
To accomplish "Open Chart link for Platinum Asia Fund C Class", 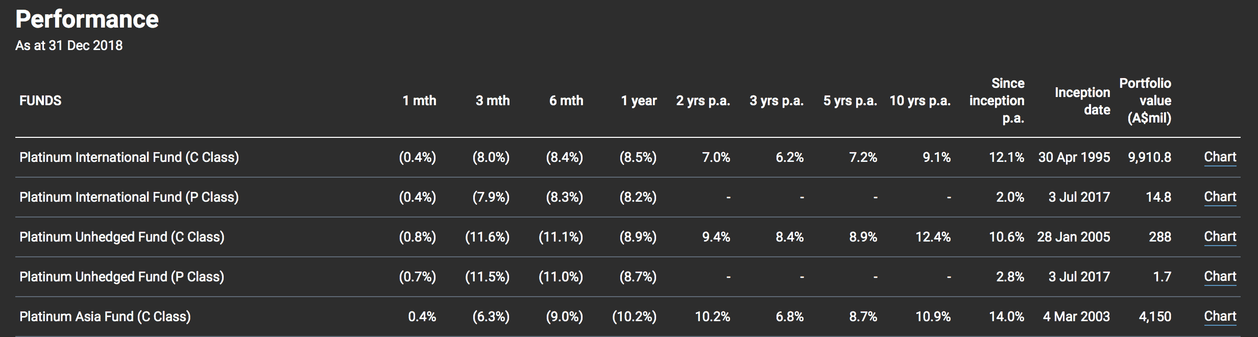I will 1220,317.
